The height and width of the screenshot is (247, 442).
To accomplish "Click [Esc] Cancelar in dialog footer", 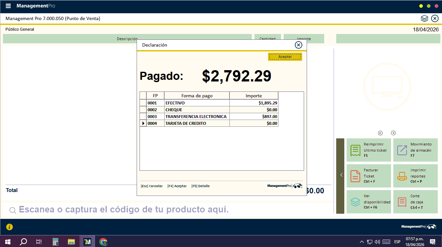I will click(152, 186).
